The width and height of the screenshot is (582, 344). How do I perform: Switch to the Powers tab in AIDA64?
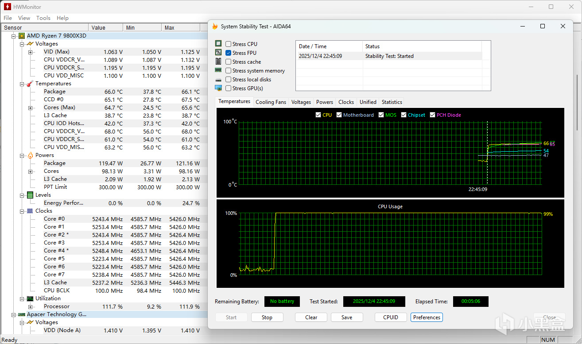[x=325, y=102]
